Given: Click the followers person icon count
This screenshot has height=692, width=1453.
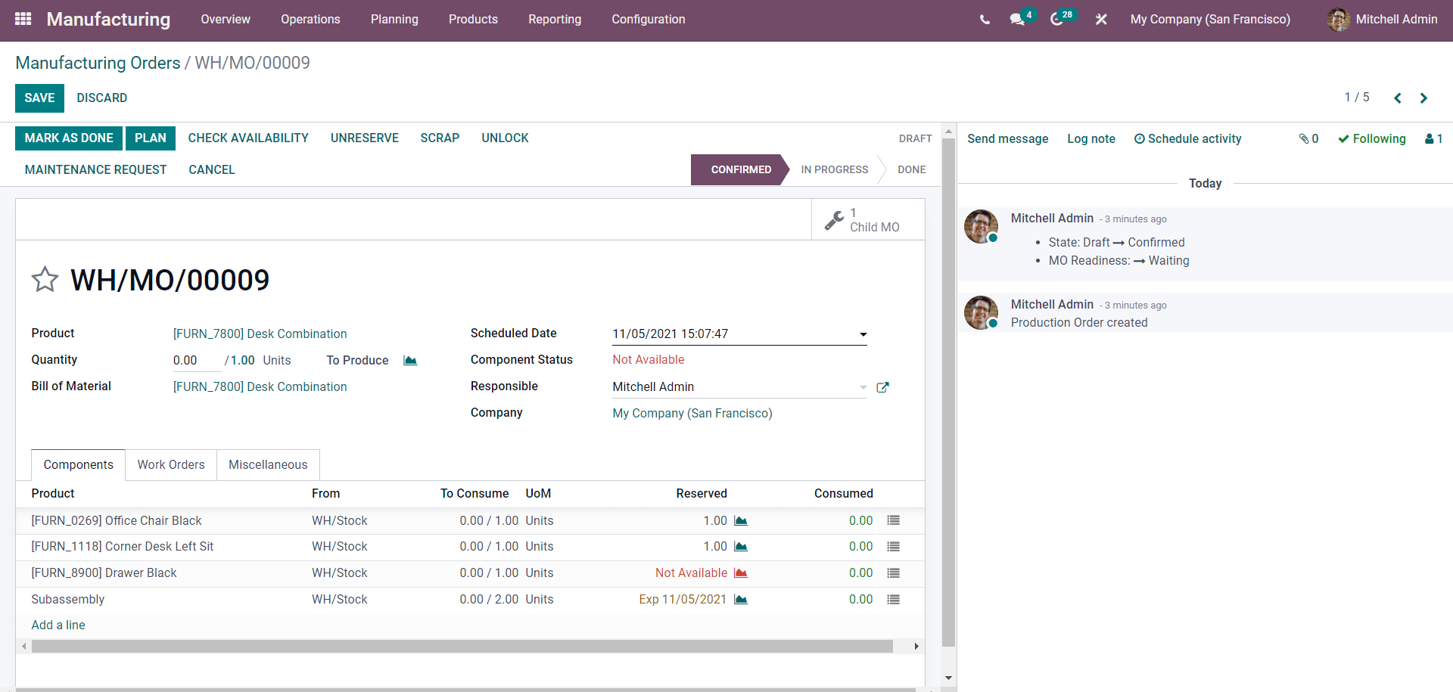Looking at the screenshot, I should coord(1434,139).
